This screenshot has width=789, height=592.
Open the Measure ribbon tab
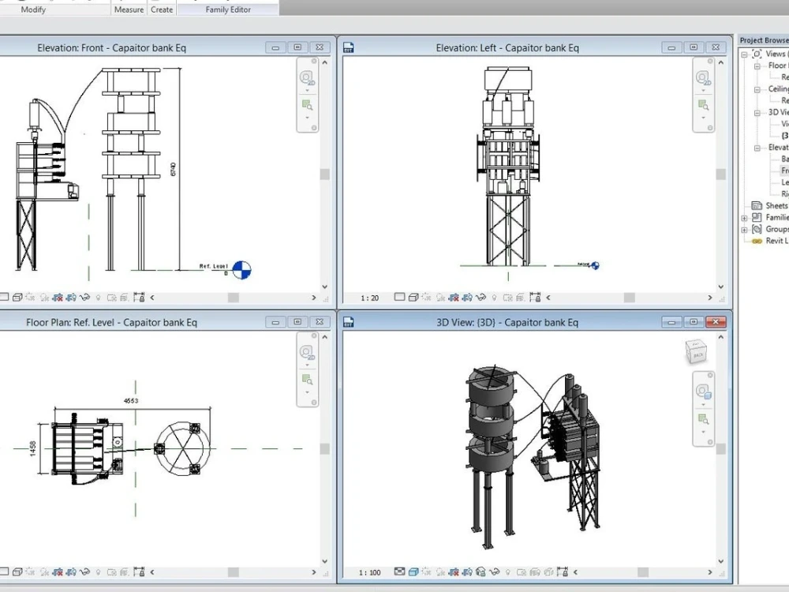129,9
